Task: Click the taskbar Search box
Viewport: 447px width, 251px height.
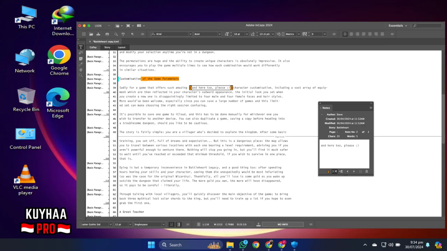Action: coord(191,245)
